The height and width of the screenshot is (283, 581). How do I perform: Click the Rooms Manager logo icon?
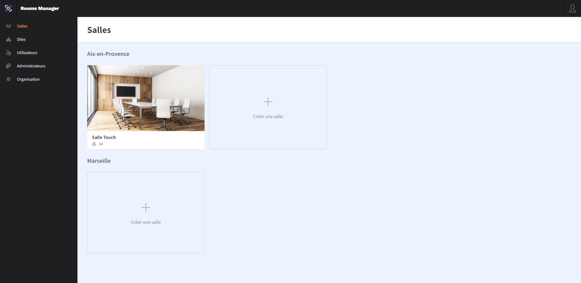pyautogui.click(x=8, y=8)
